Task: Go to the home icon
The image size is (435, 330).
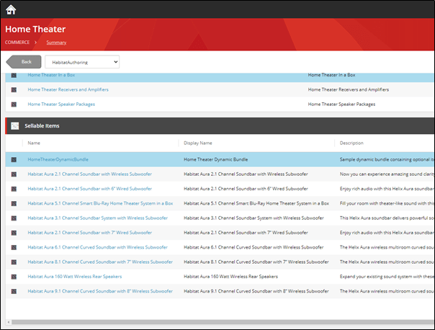Action: tap(11, 9)
